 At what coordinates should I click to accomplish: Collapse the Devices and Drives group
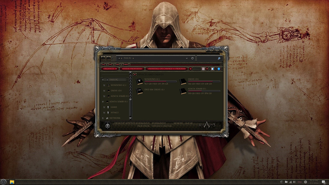pyautogui.click(x=135, y=74)
